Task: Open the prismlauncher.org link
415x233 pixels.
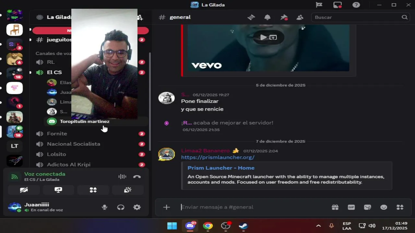Action: pos(218,157)
